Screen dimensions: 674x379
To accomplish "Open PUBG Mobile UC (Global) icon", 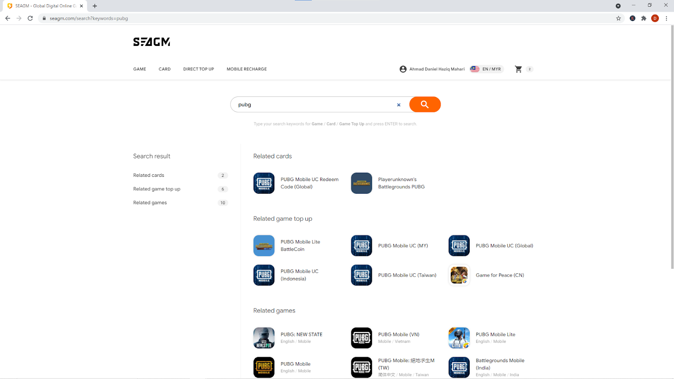I will [x=459, y=246].
